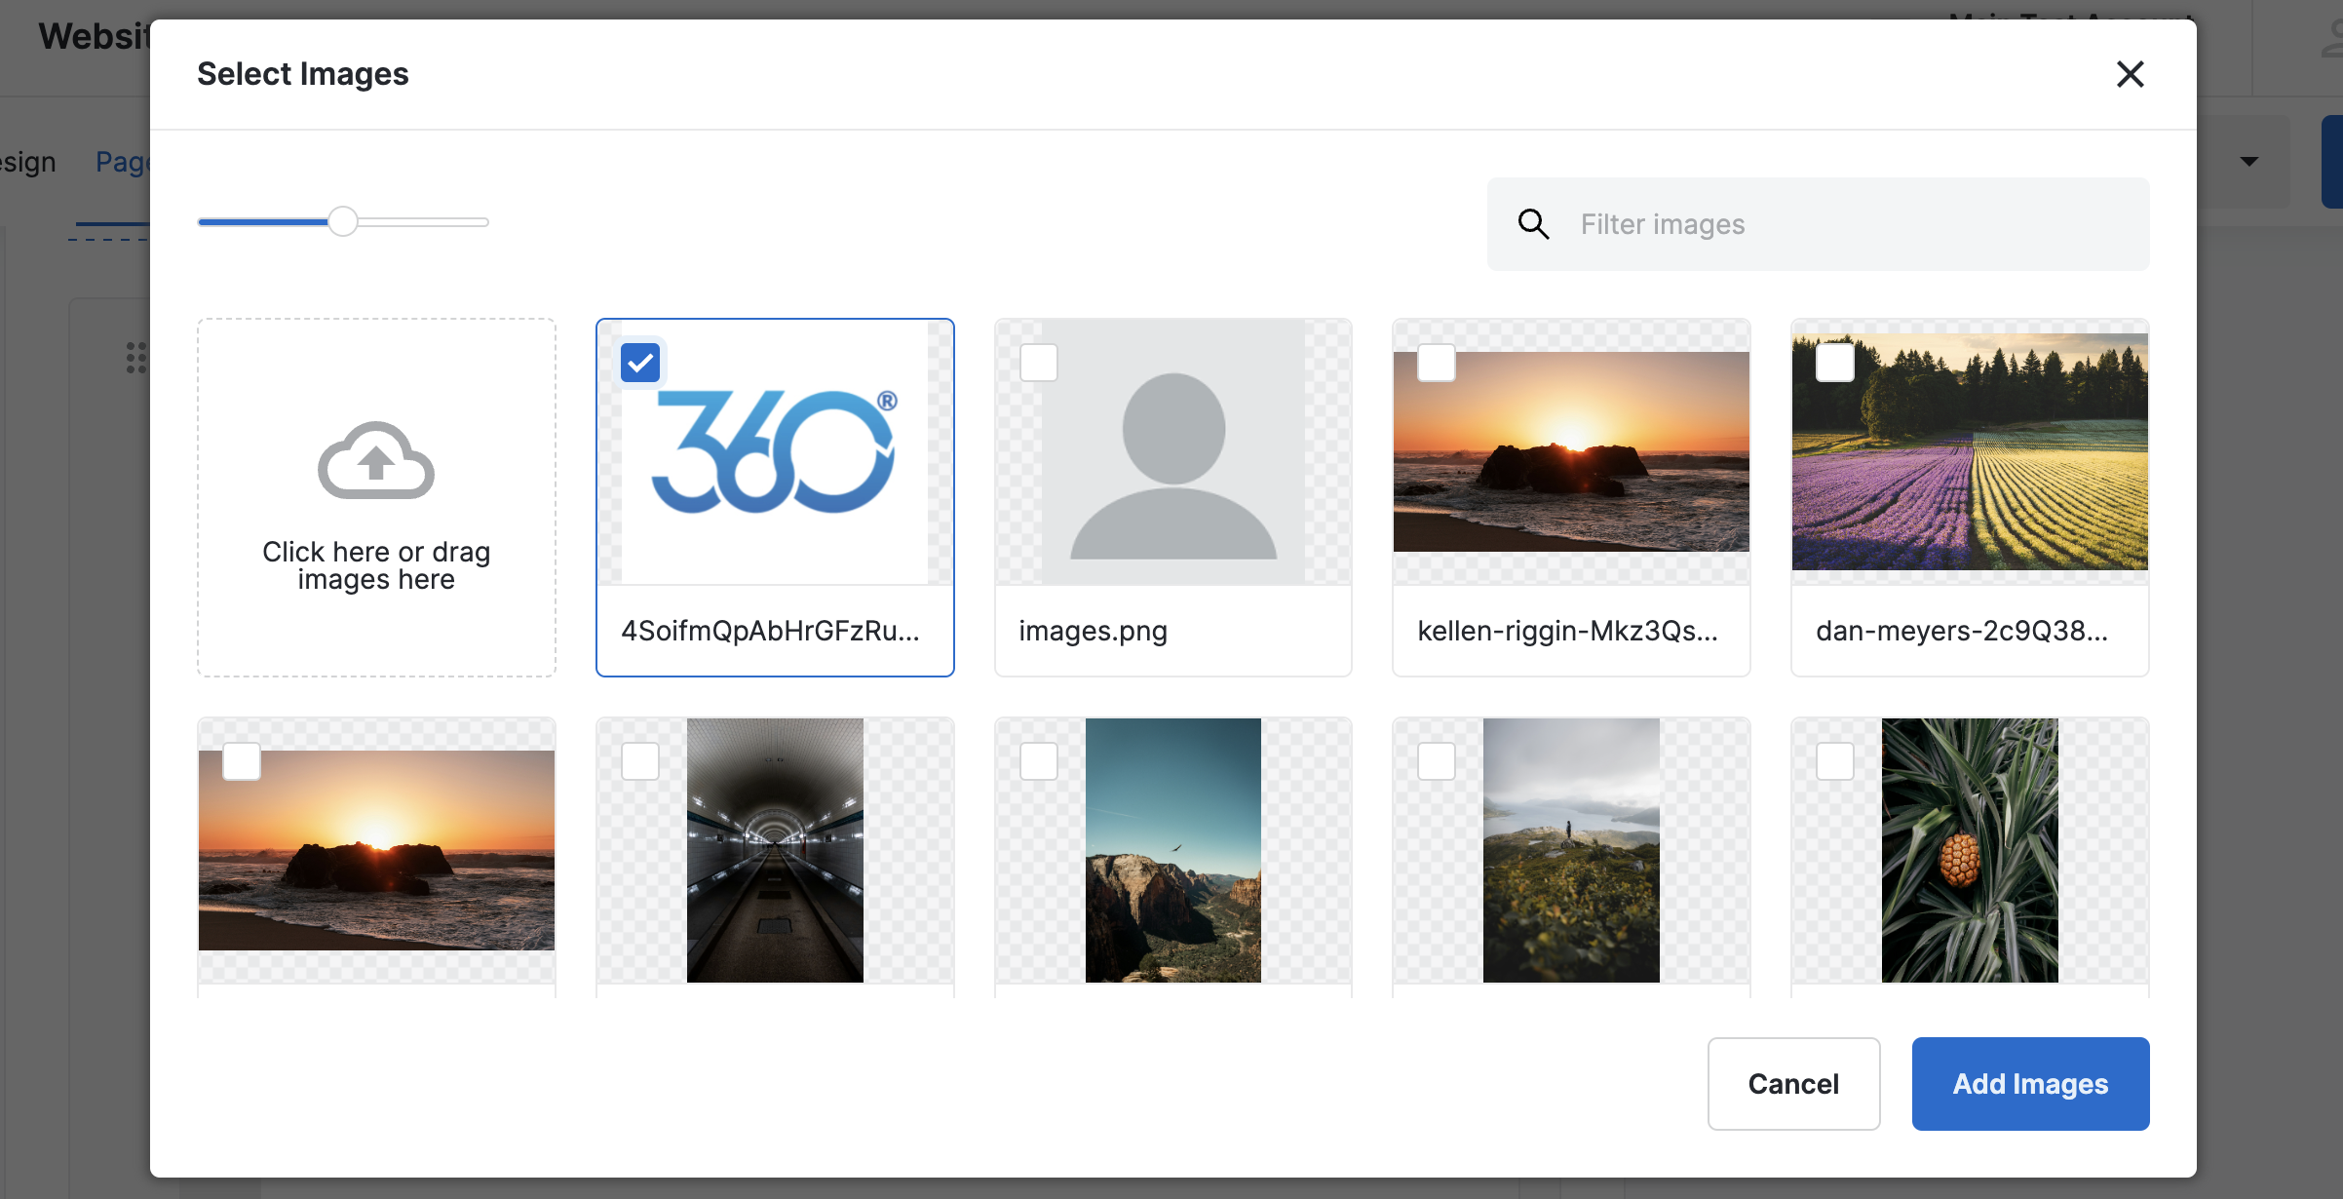The image size is (2343, 1199).
Task: Click the 360 logo thumbnail
Action: [x=775, y=453]
